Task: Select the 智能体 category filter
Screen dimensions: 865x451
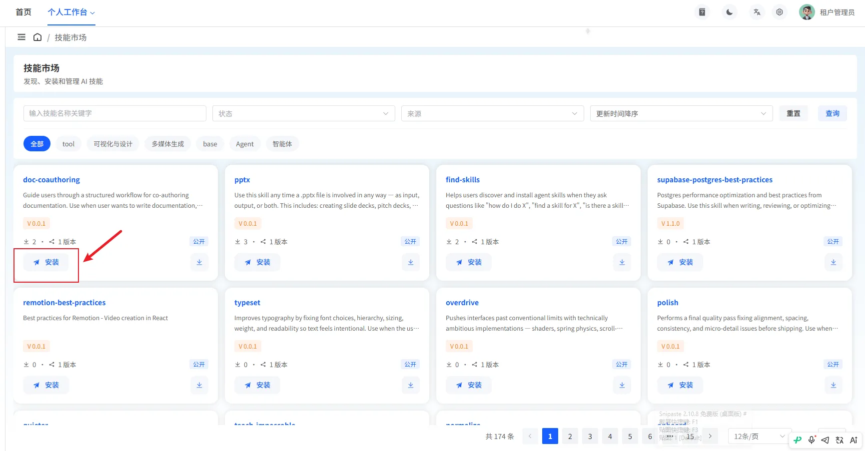Action: [282, 144]
